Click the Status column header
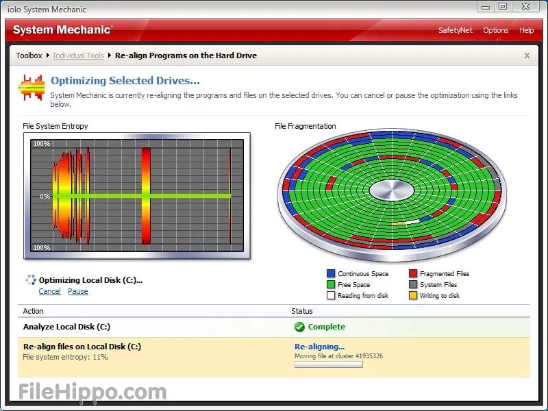This screenshot has width=548, height=411. pos(302,311)
